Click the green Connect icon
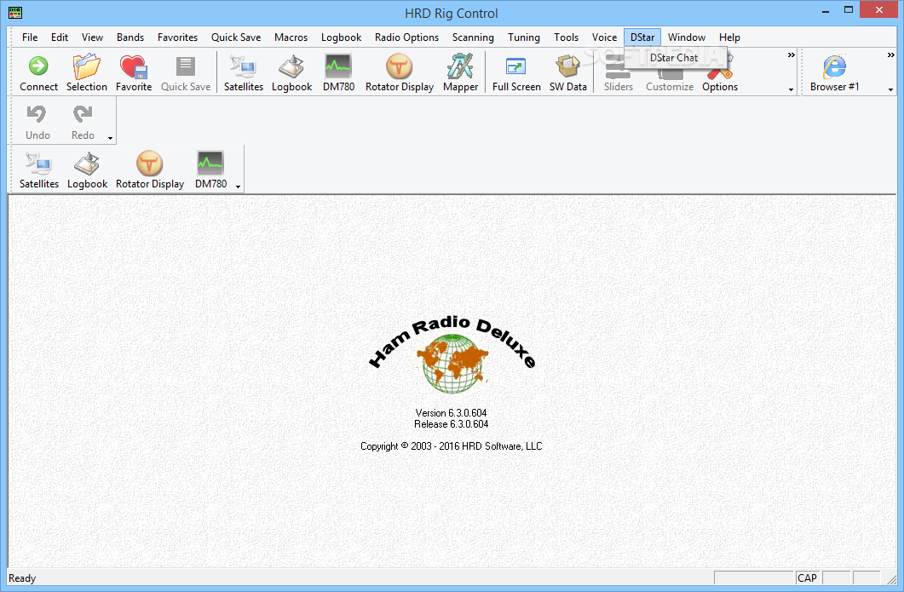The height and width of the screenshot is (592, 904). [38, 66]
